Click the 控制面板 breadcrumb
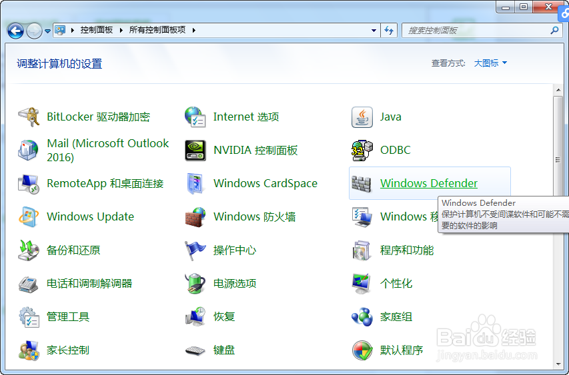Image resolution: width=569 pixels, height=375 pixels. pos(97,30)
